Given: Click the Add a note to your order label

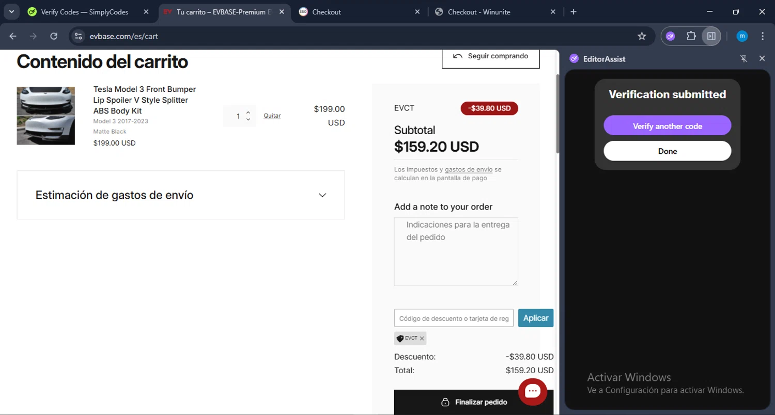Looking at the screenshot, I should (443, 207).
